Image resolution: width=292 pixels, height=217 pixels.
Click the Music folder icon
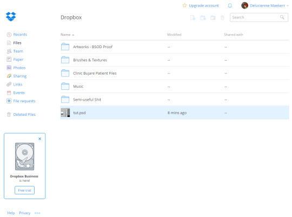click(65, 86)
